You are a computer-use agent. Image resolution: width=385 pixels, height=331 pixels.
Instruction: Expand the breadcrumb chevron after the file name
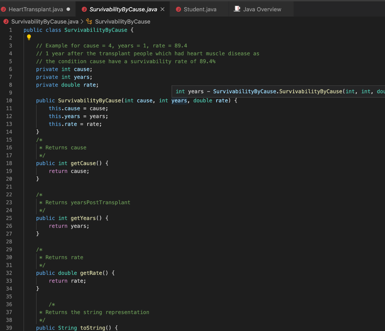coord(82,21)
